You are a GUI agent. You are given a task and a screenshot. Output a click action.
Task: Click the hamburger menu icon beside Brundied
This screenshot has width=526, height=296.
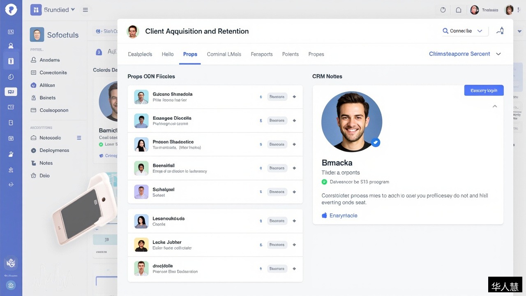pos(85,10)
